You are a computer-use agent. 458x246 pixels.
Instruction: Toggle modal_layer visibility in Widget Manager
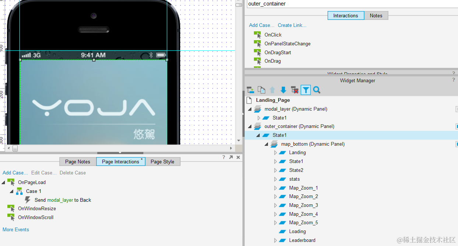457,109
